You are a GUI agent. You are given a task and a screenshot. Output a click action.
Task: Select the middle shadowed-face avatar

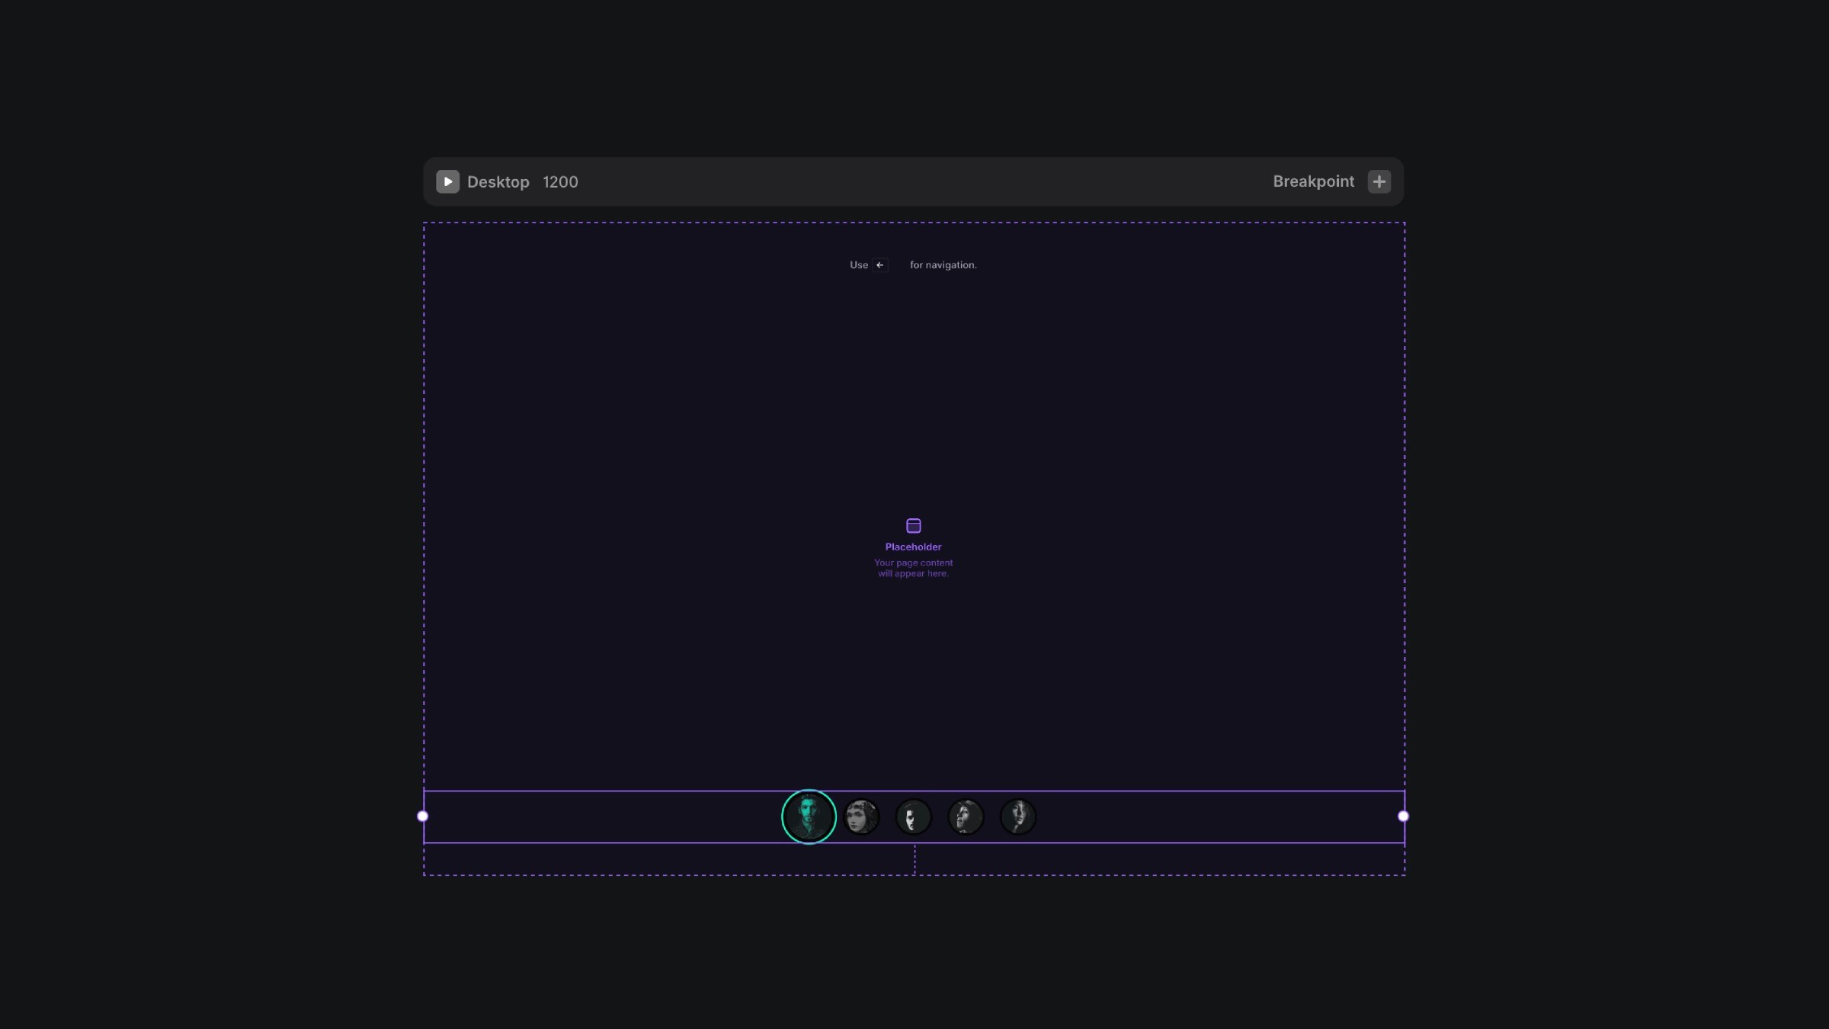[x=913, y=816]
